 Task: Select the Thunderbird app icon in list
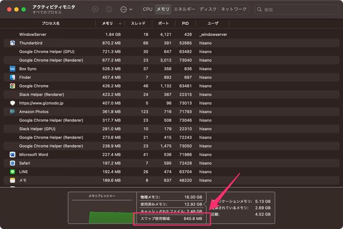(12, 43)
